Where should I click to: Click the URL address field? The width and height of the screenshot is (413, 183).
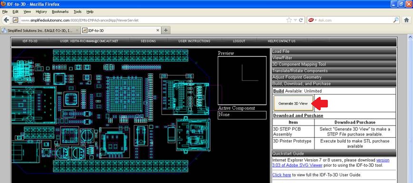pos(153,20)
